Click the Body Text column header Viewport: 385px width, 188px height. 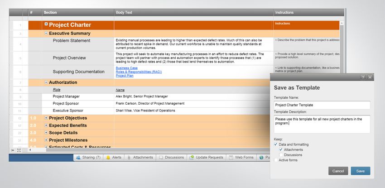pos(194,13)
